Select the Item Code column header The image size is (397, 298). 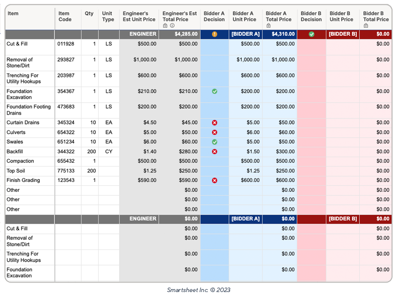[x=68, y=19]
